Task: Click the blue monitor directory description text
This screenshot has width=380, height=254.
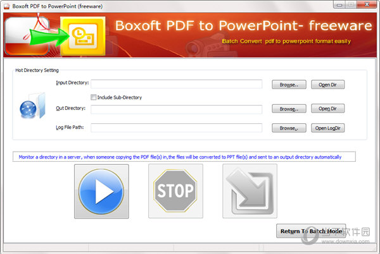Action: [x=180, y=157]
